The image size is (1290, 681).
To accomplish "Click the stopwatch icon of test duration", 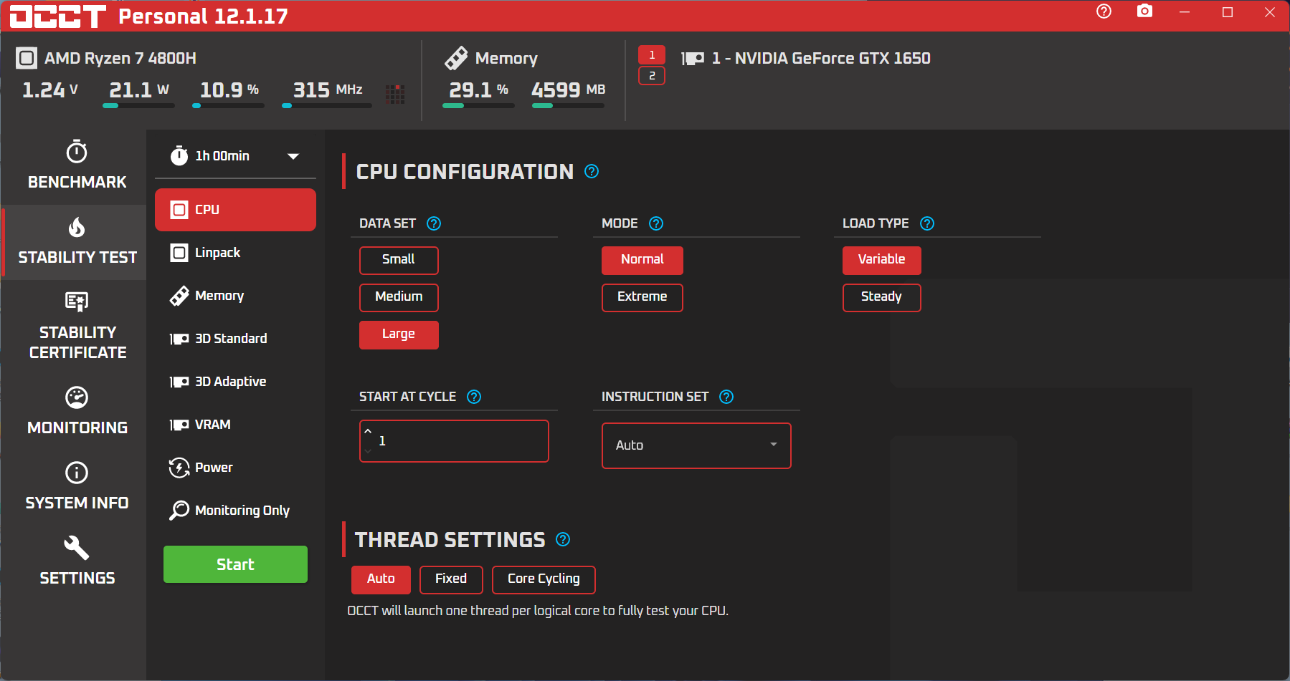I will coord(179,155).
